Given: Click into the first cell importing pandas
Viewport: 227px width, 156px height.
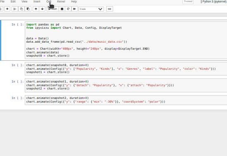Looking at the screenshot, I should click(x=126, y=40).
